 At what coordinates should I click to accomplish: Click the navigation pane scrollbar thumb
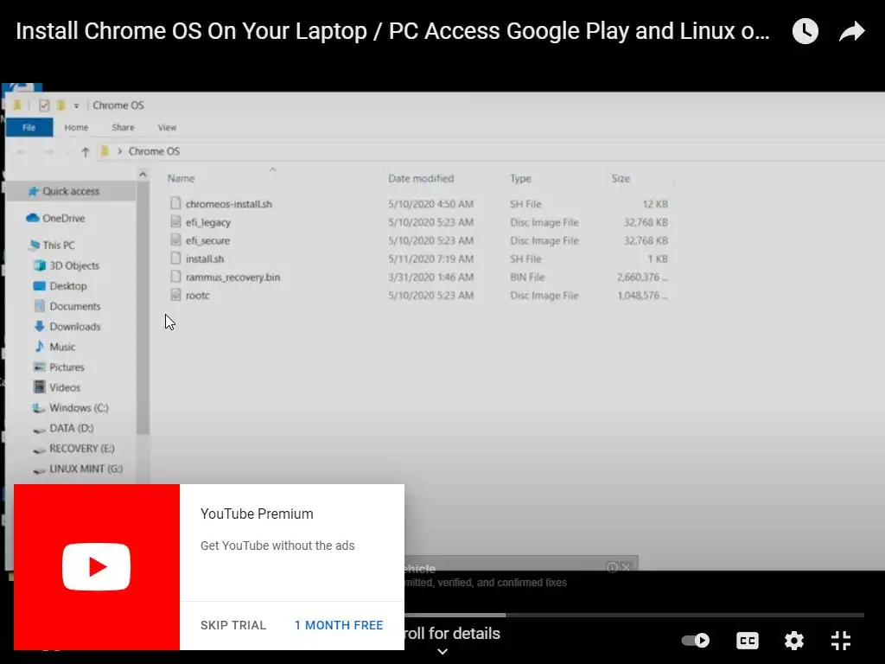(143, 308)
